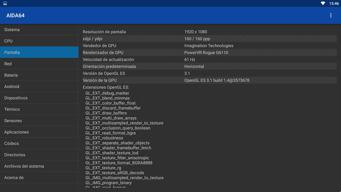Screen dimensions: 341x192
Task: Select GL_EXT_texture_sRGB_decode extension
Action: click(115, 173)
